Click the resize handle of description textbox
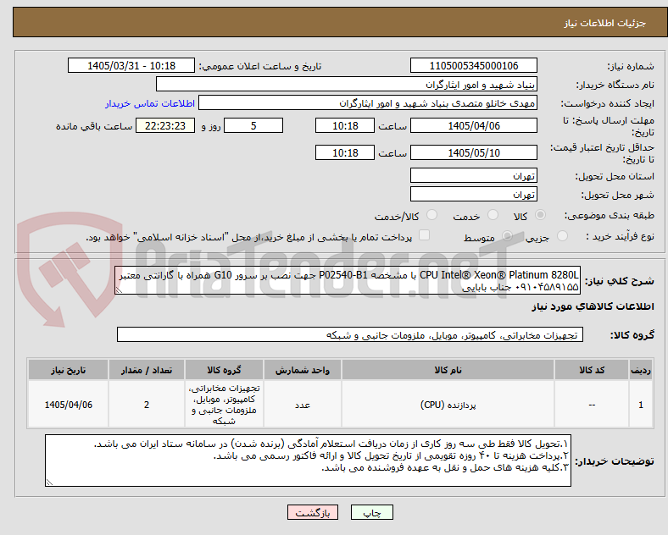The width and height of the screenshot is (668, 535). (120, 290)
